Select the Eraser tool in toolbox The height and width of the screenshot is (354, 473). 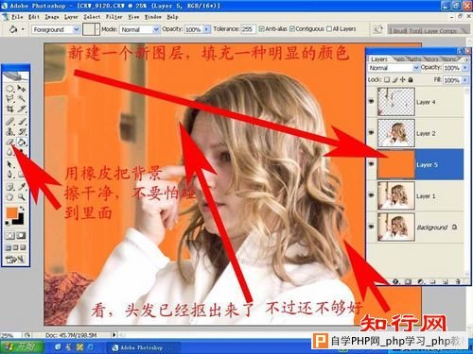point(10,143)
